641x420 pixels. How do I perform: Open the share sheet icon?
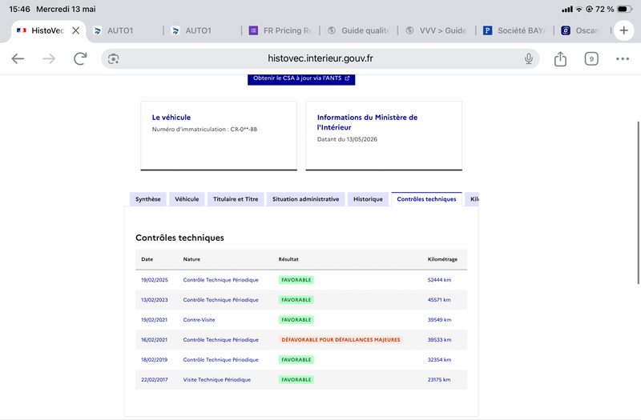(x=560, y=58)
